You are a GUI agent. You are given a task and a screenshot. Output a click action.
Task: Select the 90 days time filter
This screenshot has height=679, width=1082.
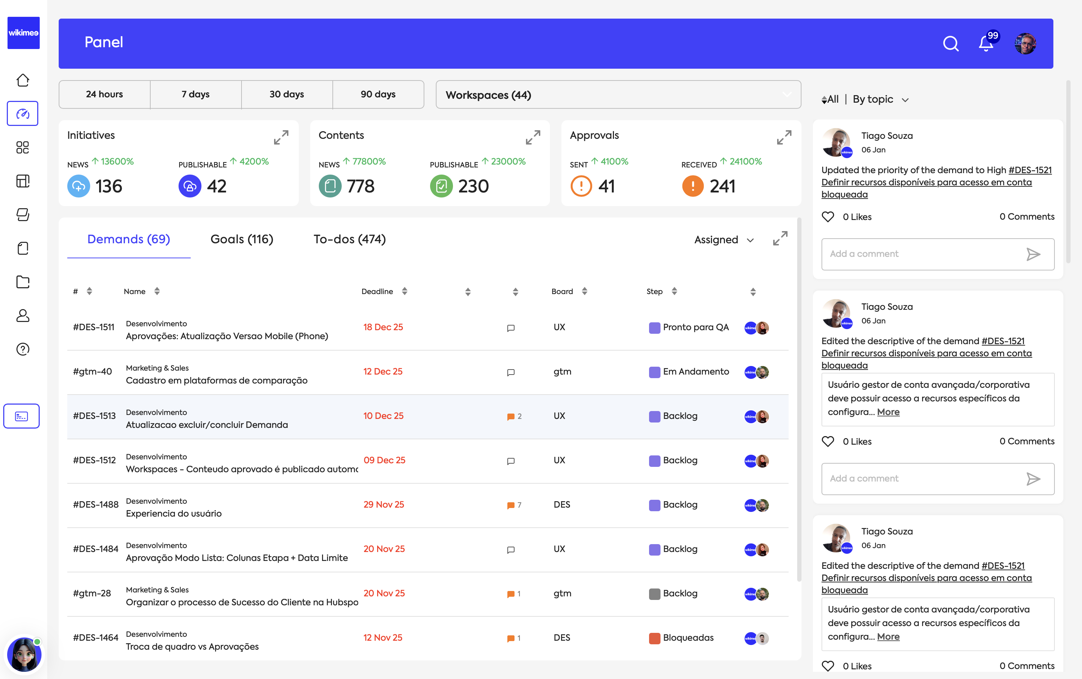pos(378,94)
